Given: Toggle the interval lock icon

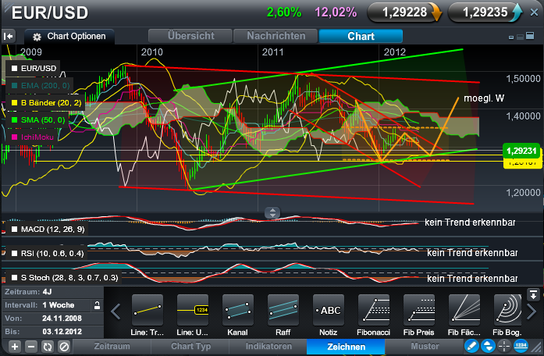Looking at the screenshot, I should click(x=97, y=305).
